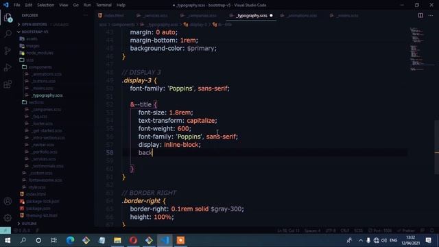Viewport: 439px width, 247px height.
Task: Click the components breadcrumb item
Action: click(x=123, y=25)
